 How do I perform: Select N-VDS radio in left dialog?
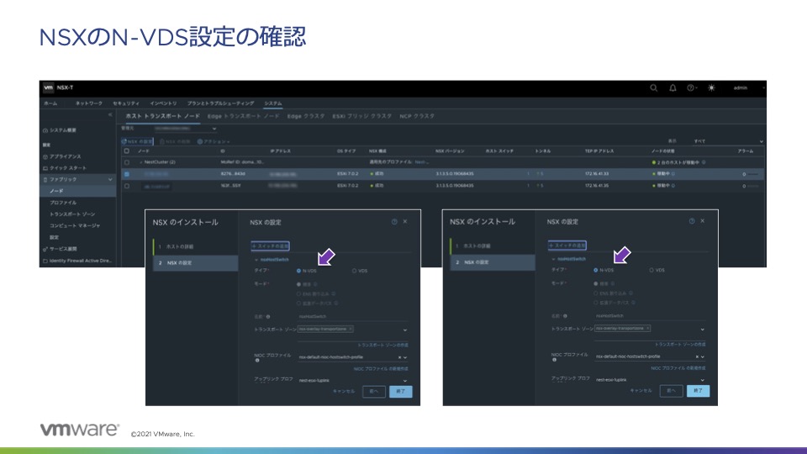[x=298, y=271]
